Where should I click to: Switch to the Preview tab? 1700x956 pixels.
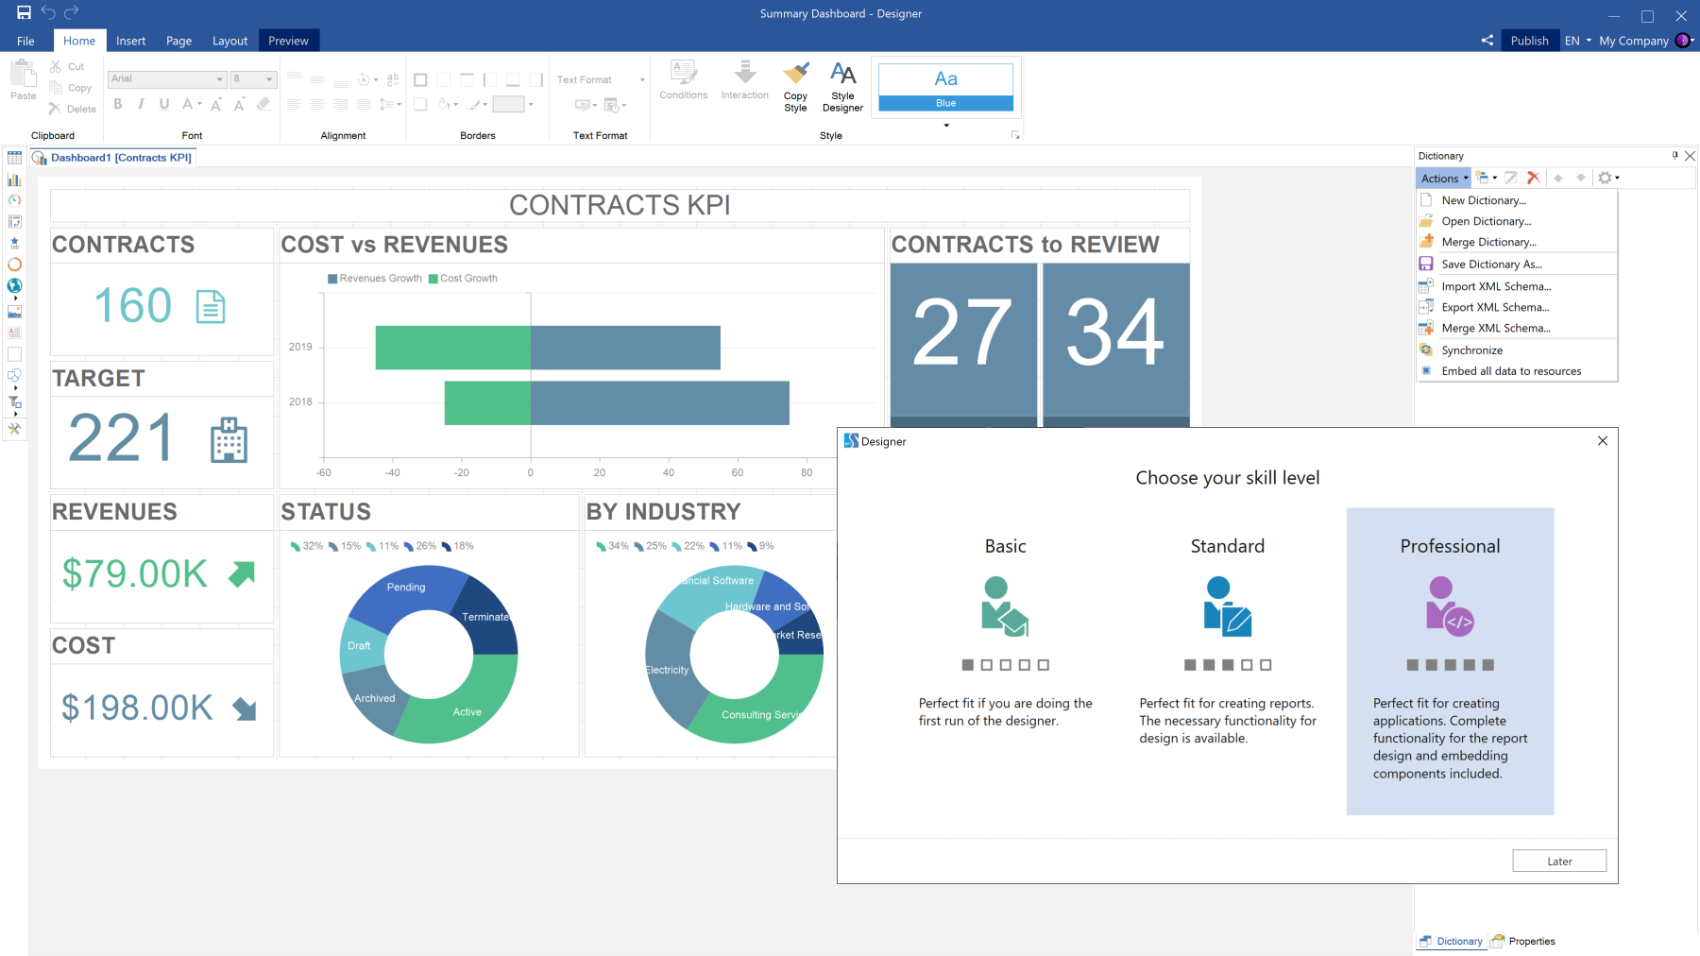[x=288, y=41]
